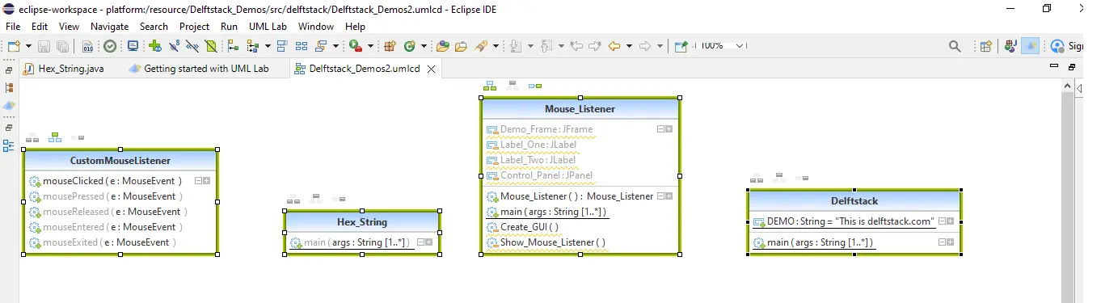Select the CustomMouseListener class header
The width and height of the screenshot is (1101, 303).
tap(120, 161)
